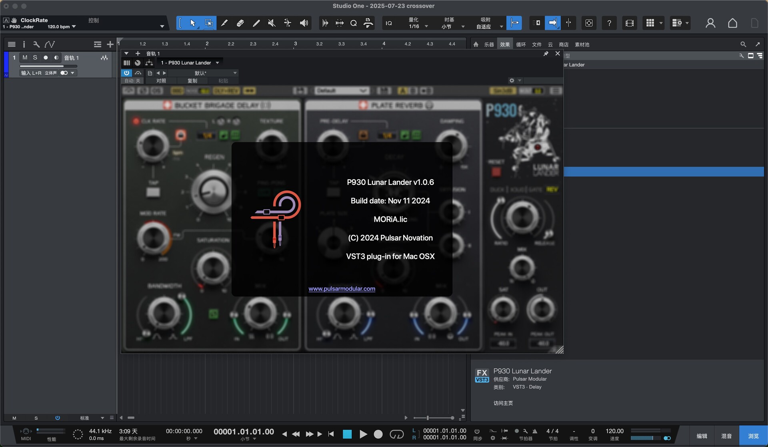Image resolution: width=768 pixels, height=447 pixels.
Task: Open the 量化 1/16 quantize dropdown
Action: click(418, 23)
